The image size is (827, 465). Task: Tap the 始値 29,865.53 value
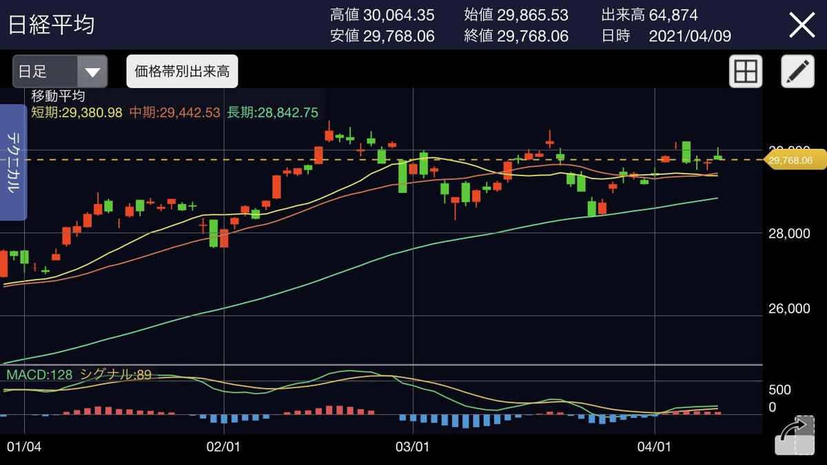coord(516,14)
